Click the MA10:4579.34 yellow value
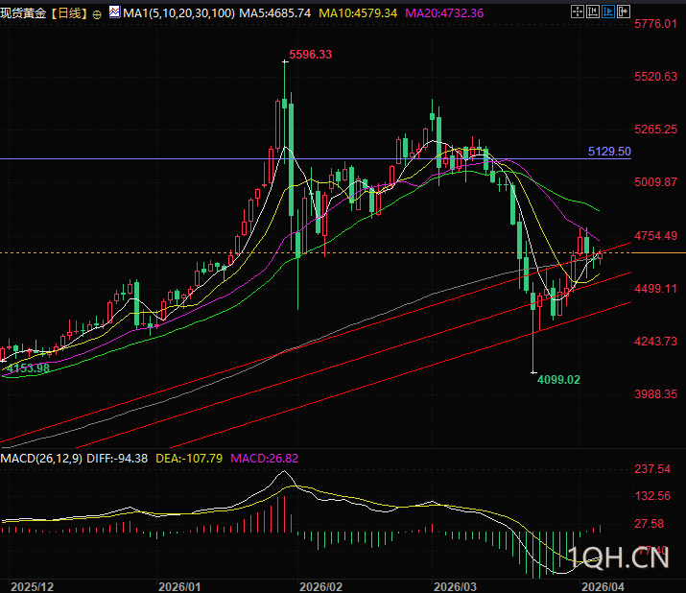The width and height of the screenshot is (686, 593). tap(358, 13)
